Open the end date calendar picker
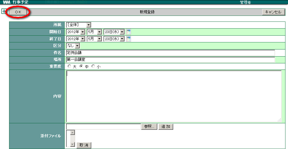288x149 pixels. pos(129,39)
